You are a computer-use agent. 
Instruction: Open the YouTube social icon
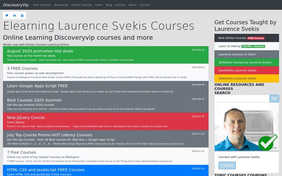(x=22, y=15)
